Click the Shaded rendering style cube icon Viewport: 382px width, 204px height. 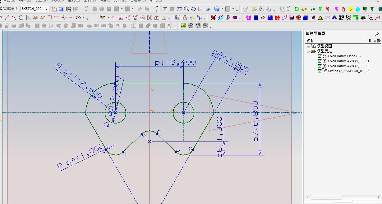click(217, 9)
